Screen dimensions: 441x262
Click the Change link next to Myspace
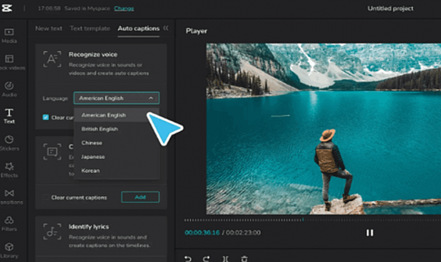click(x=124, y=9)
